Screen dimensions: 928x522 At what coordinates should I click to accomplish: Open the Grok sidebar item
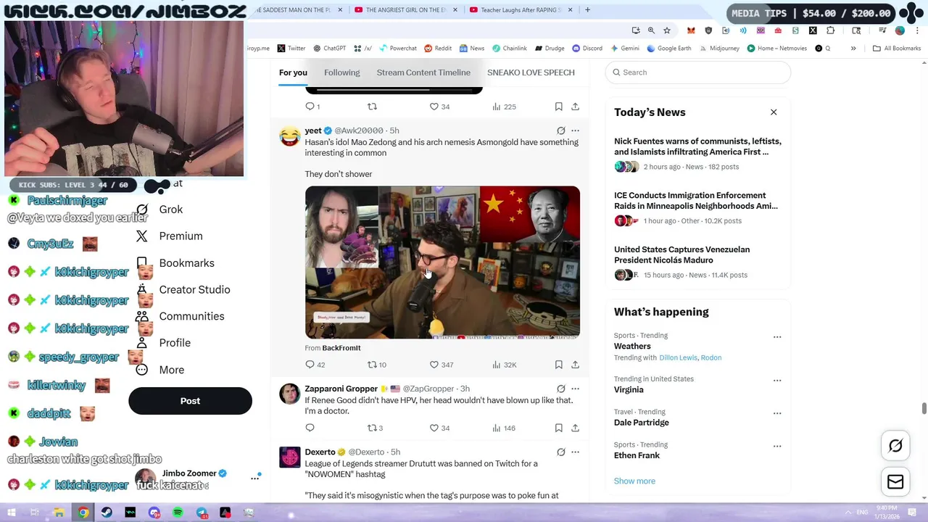[161, 210]
